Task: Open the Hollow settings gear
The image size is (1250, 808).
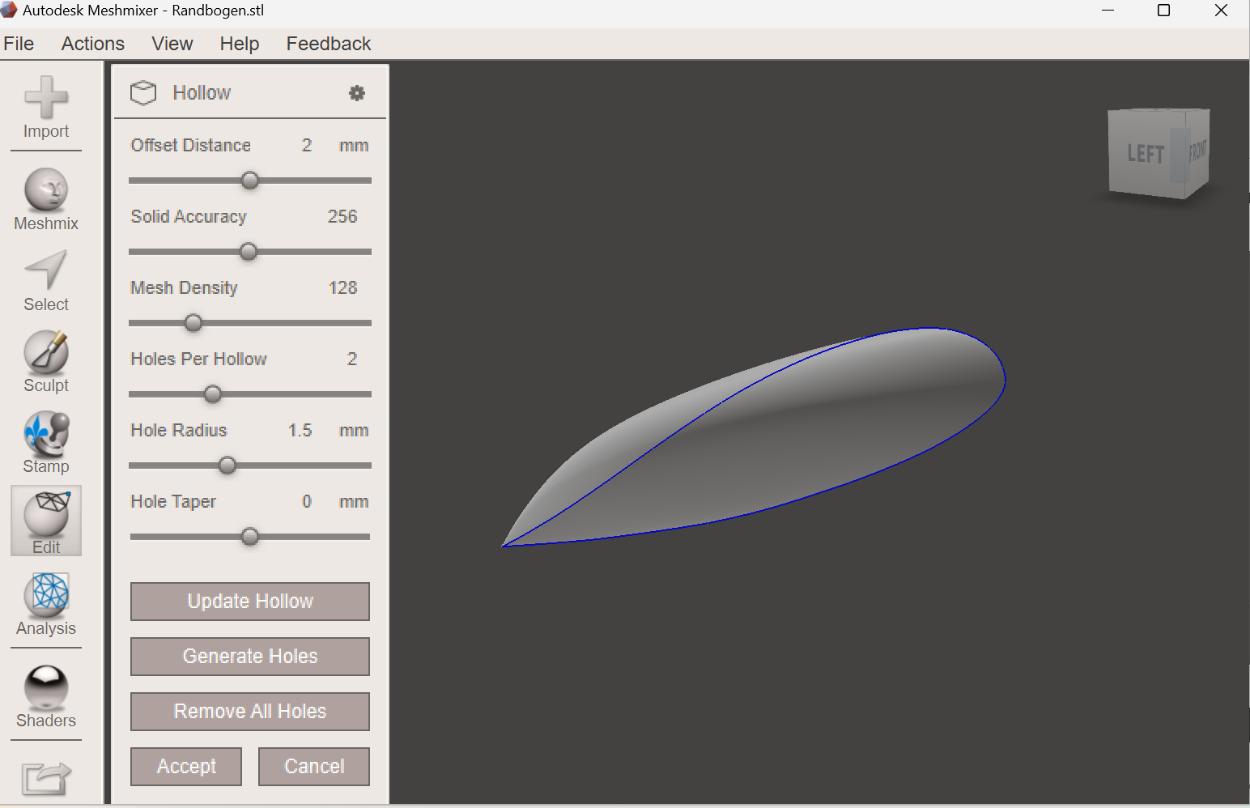Action: pos(356,93)
